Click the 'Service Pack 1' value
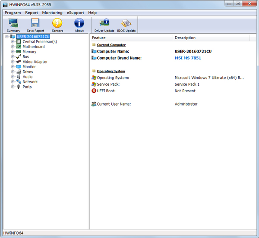The image size is (259, 238). (187, 84)
